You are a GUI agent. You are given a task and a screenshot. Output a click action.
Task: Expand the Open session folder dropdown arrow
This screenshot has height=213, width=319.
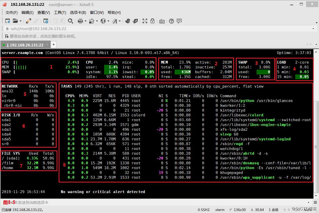(x=21, y=21)
